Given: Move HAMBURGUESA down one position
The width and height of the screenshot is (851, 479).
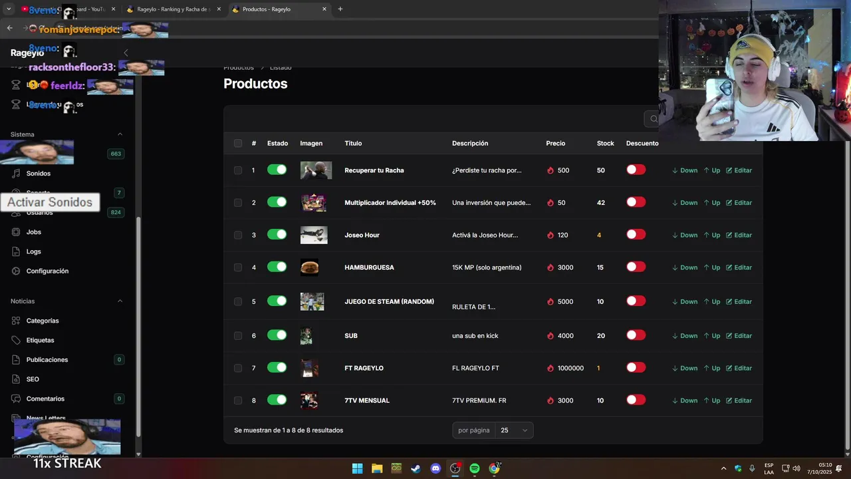Looking at the screenshot, I should 685,267.
